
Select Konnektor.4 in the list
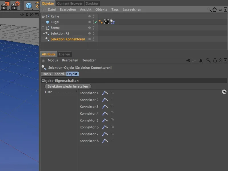point(89,113)
